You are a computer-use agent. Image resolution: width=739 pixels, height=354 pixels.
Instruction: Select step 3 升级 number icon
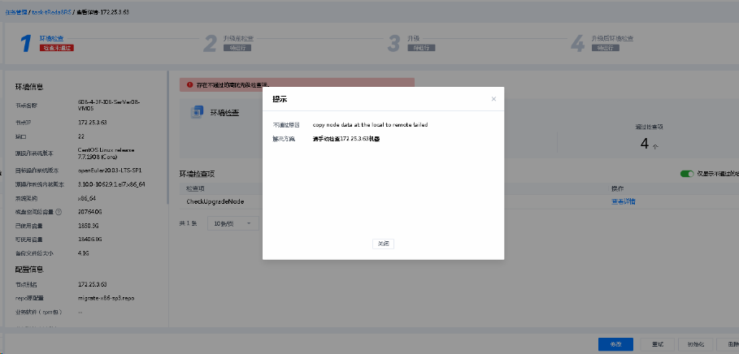point(394,43)
